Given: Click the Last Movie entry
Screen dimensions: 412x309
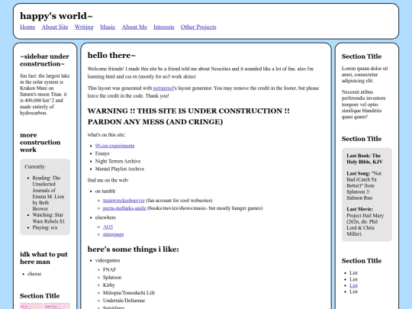Looking at the screenshot, I should [x=365, y=221].
